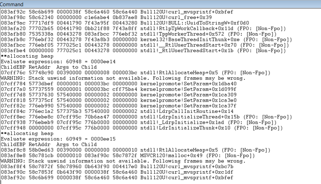This screenshot has height=184, width=321.
Task: Click ntdll!LdrpCallInitRoutine+0x14 symbol
Action: pyautogui.click(x=187, y=111)
